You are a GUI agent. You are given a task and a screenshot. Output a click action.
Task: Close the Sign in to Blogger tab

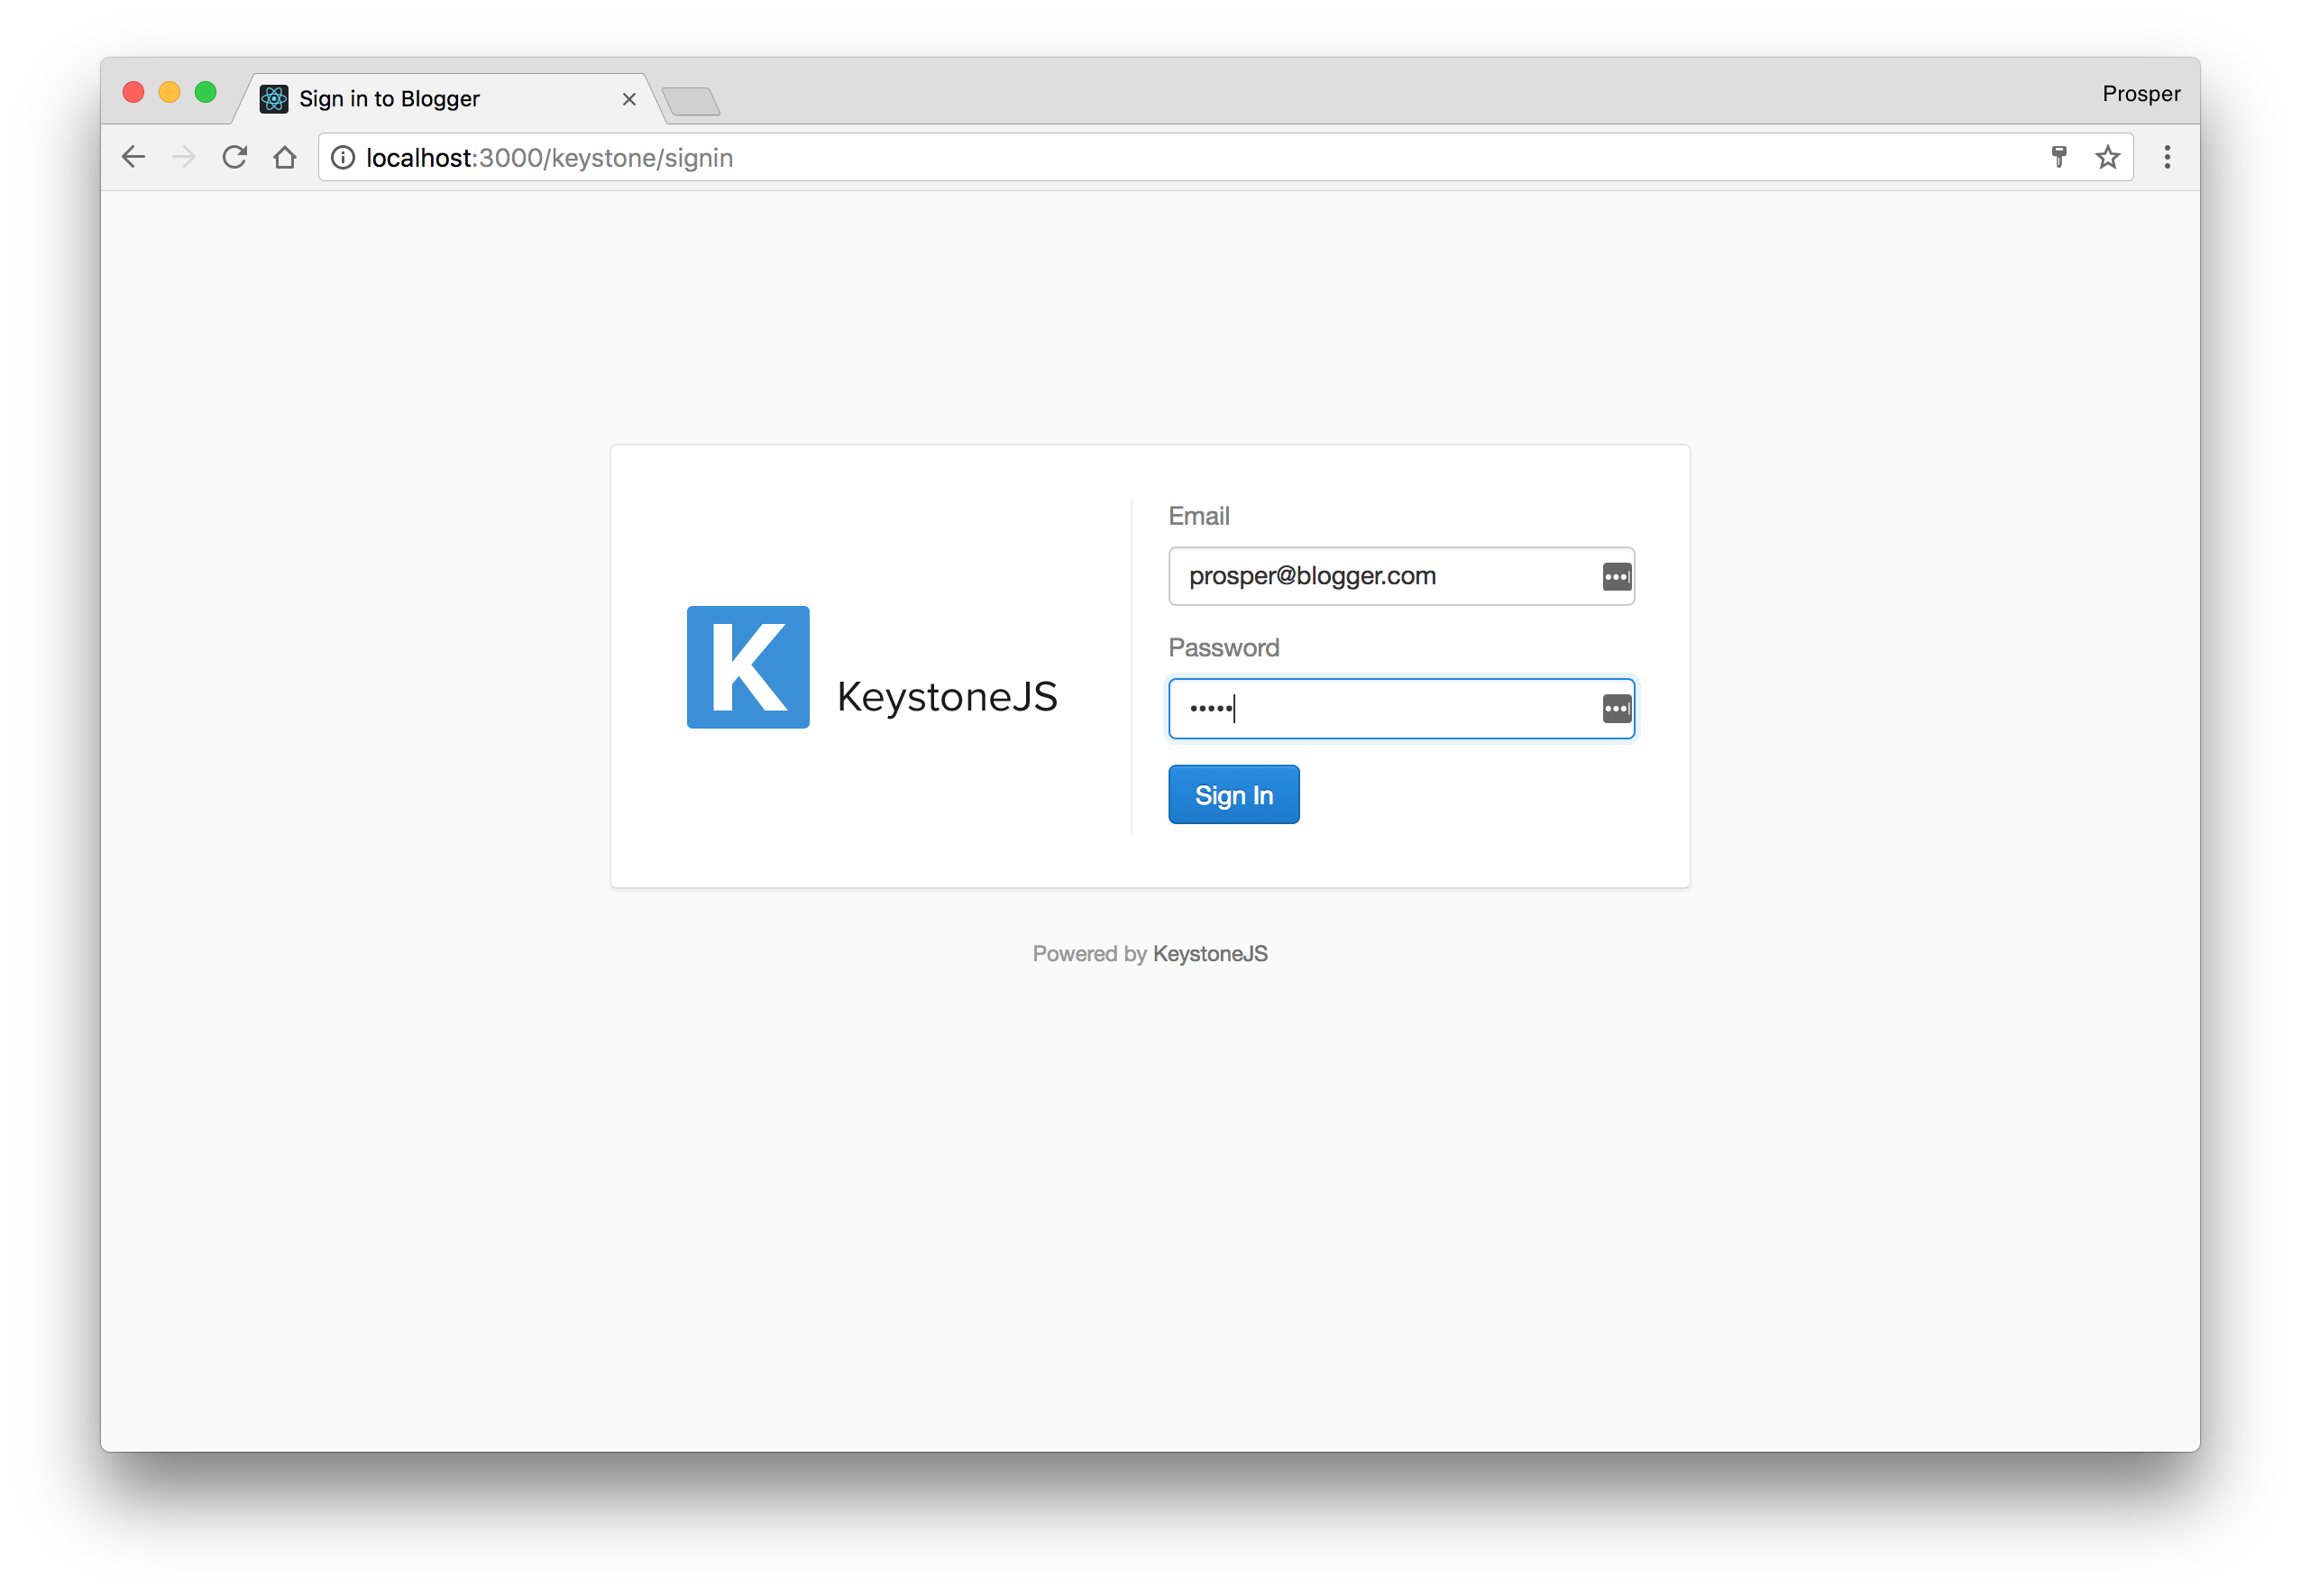[629, 99]
